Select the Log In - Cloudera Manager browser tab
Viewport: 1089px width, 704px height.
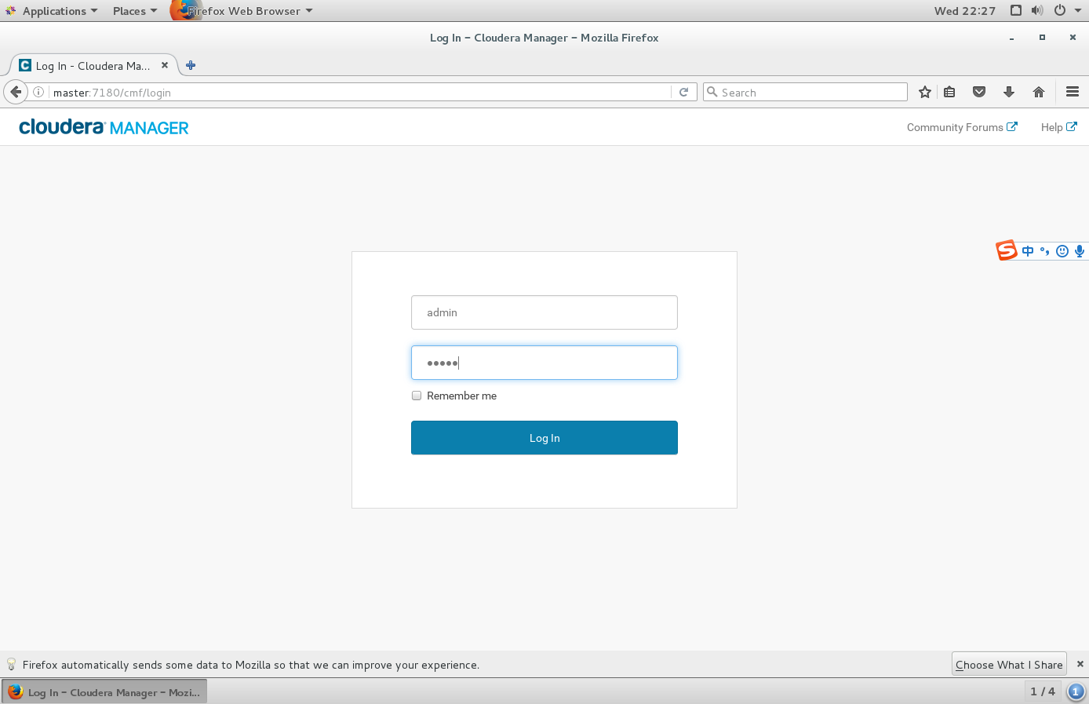click(x=93, y=66)
